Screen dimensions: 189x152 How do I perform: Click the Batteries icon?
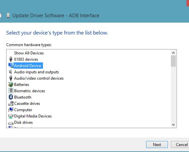(11, 84)
